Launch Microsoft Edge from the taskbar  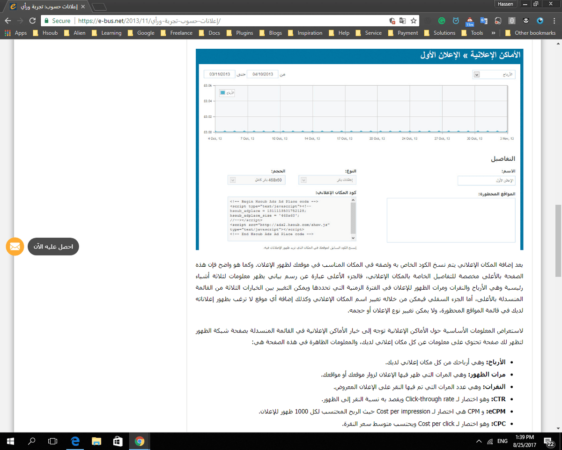[75, 441]
